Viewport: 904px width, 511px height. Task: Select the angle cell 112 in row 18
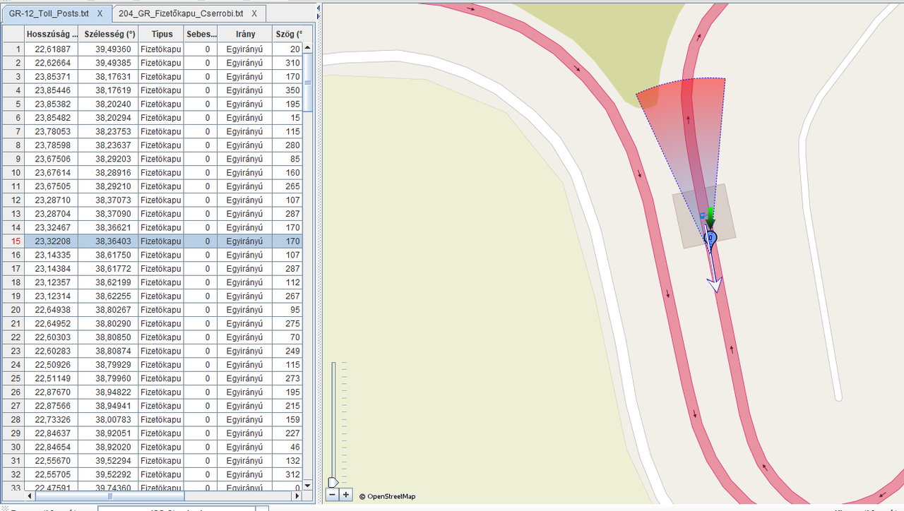pyautogui.click(x=288, y=282)
